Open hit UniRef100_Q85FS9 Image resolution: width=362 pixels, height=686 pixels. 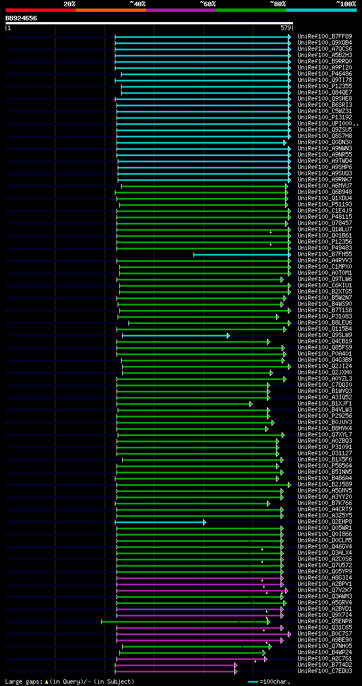(x=325, y=348)
